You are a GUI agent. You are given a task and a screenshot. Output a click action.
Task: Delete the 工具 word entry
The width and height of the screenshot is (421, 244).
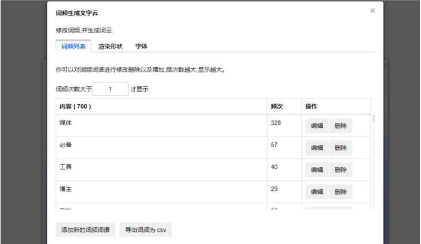(340, 170)
